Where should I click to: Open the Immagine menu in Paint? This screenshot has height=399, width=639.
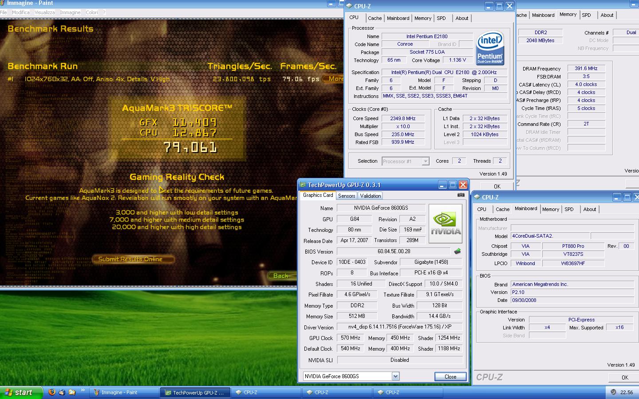(x=70, y=12)
